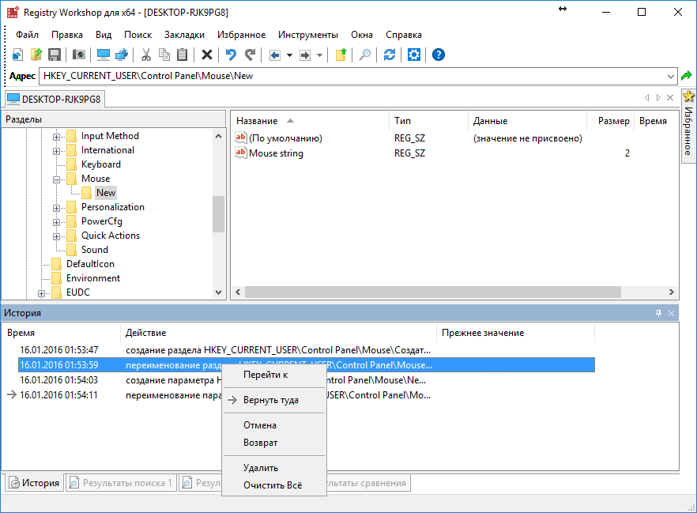Click the green Go arrow beside address bar

[x=687, y=76]
